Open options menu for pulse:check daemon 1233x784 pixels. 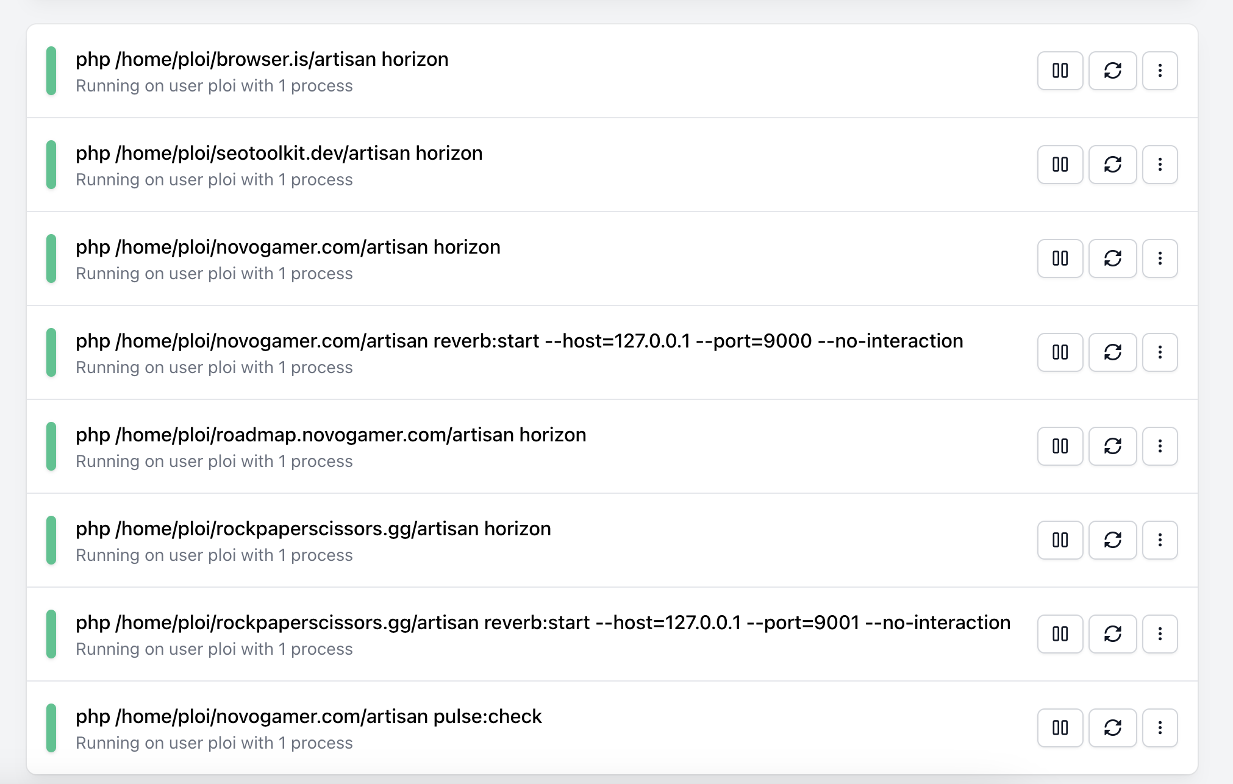[1160, 728]
